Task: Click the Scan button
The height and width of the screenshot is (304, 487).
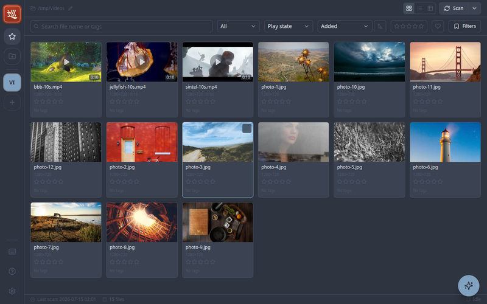Action: click(454, 9)
